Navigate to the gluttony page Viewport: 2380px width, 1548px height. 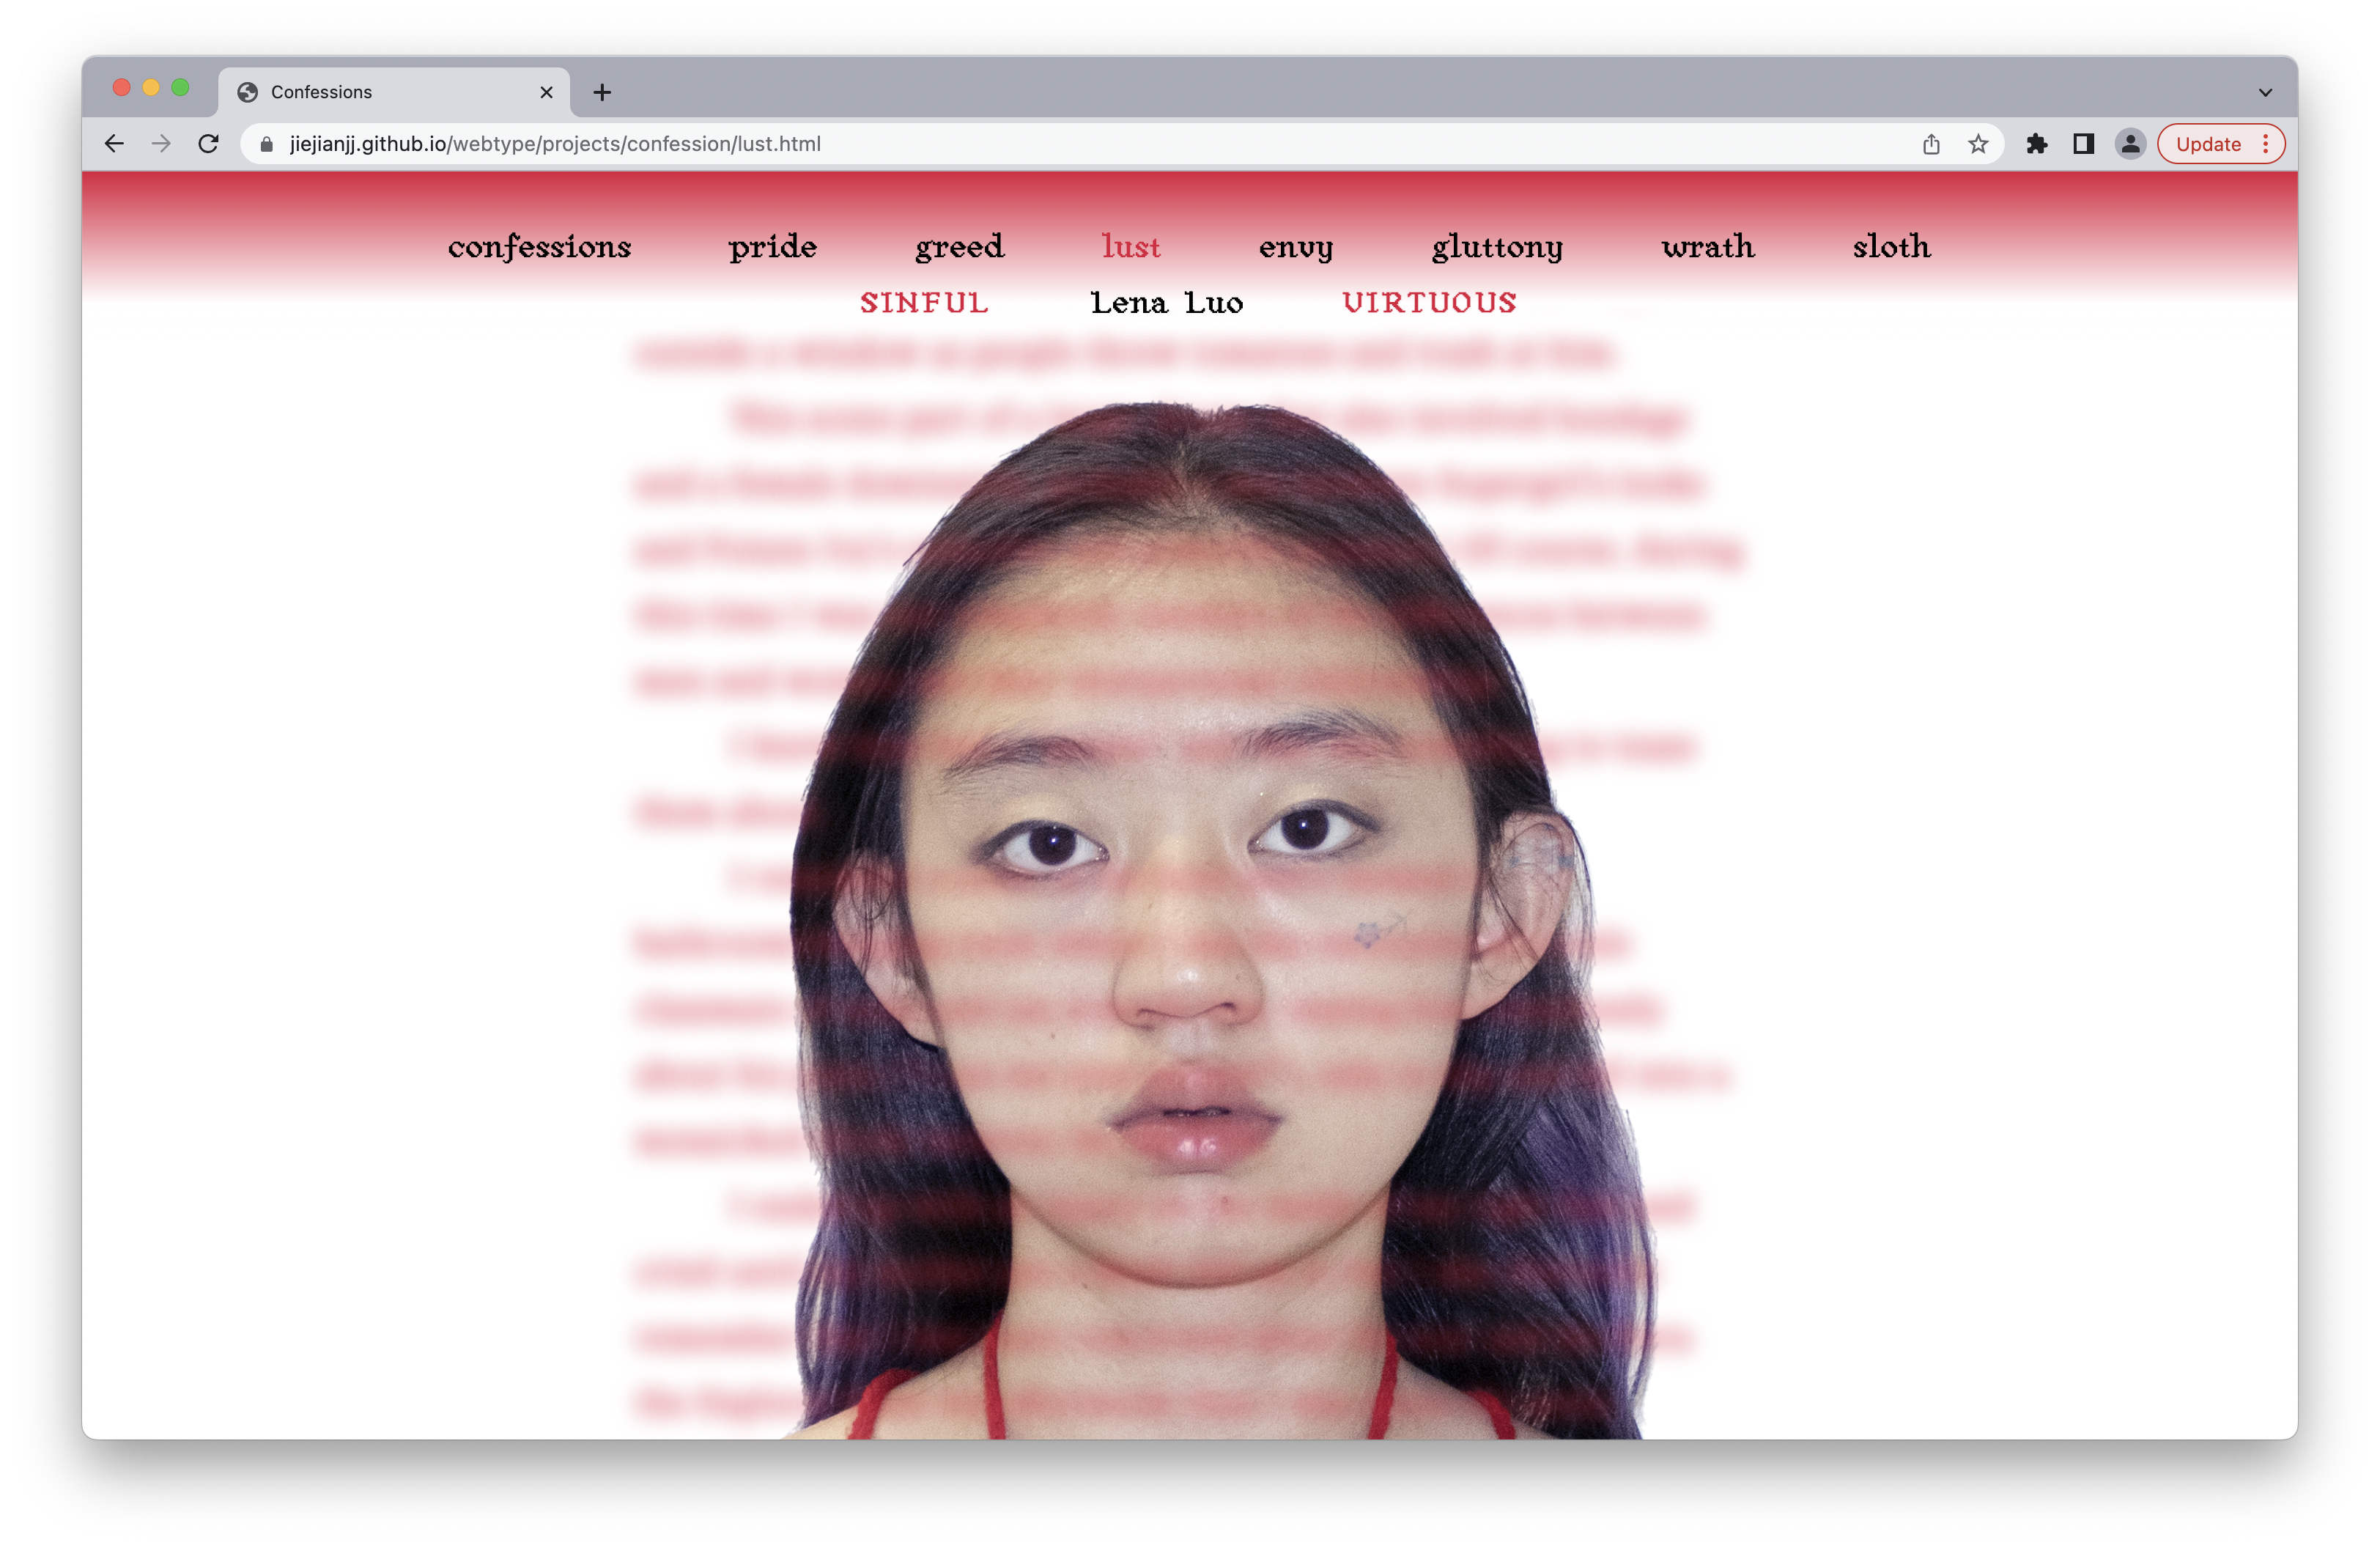[x=1497, y=246]
